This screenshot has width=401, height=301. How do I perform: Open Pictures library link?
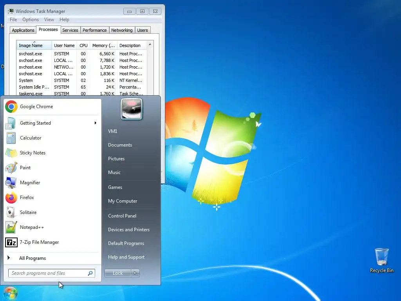click(x=116, y=159)
